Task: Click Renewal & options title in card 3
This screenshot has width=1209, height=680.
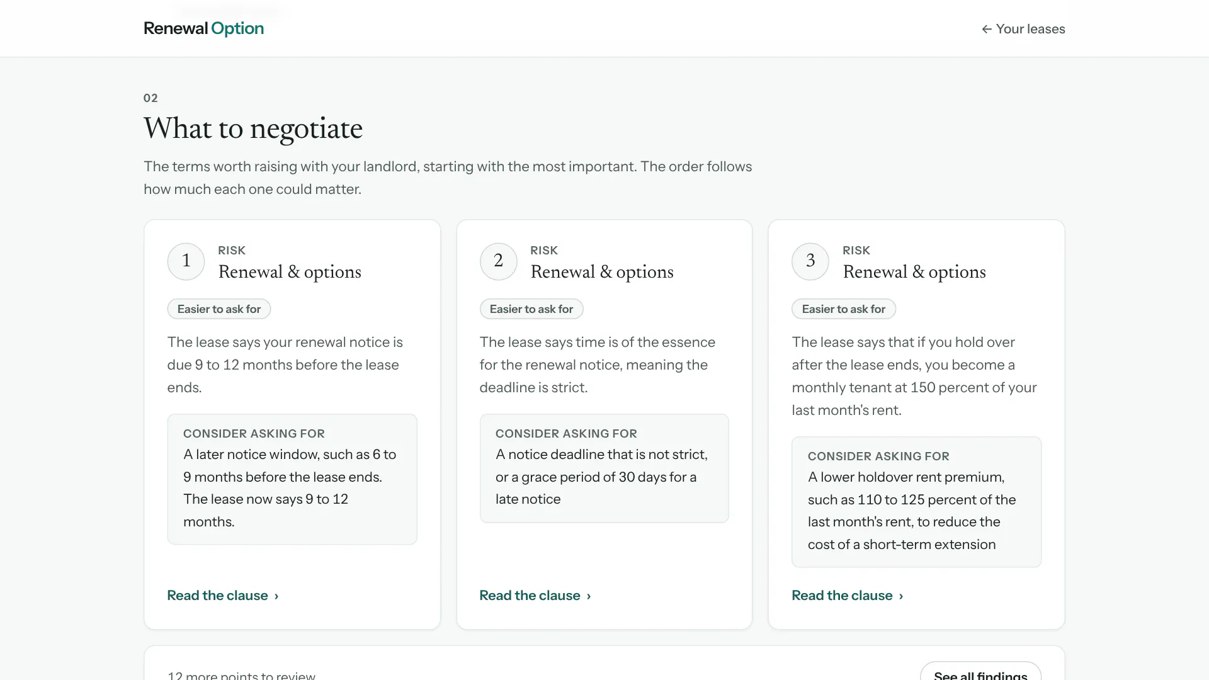Action: 914,272
